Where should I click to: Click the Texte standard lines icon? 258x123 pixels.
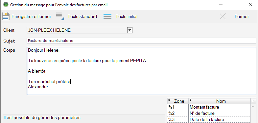click(60, 16)
